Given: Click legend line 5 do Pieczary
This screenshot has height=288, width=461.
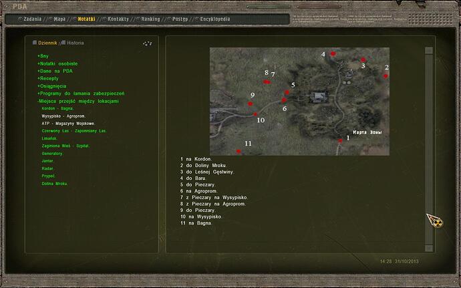Looking at the screenshot, I should tap(198, 184).
